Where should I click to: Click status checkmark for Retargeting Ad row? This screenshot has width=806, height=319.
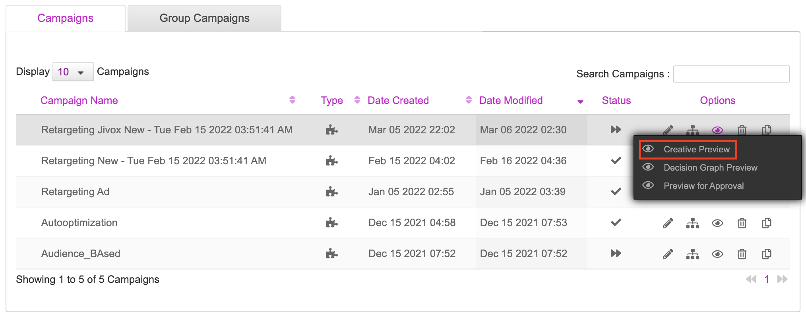coord(616,191)
